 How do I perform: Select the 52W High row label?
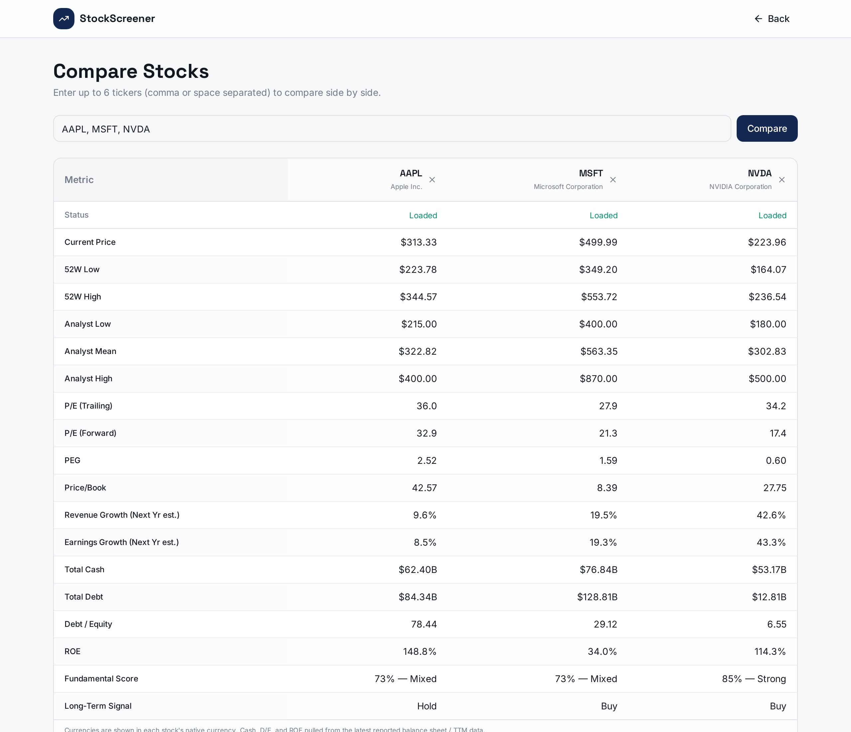pos(82,297)
